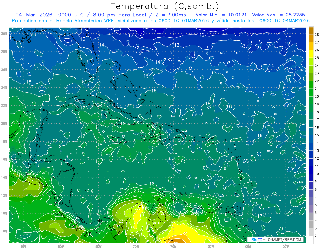
Task: Click the '18N' latitude axis label
Action: coord(4,141)
